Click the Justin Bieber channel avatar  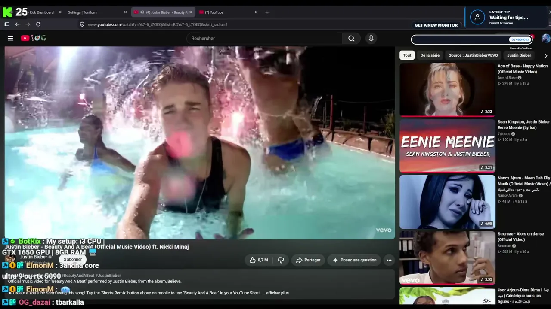click(10, 259)
